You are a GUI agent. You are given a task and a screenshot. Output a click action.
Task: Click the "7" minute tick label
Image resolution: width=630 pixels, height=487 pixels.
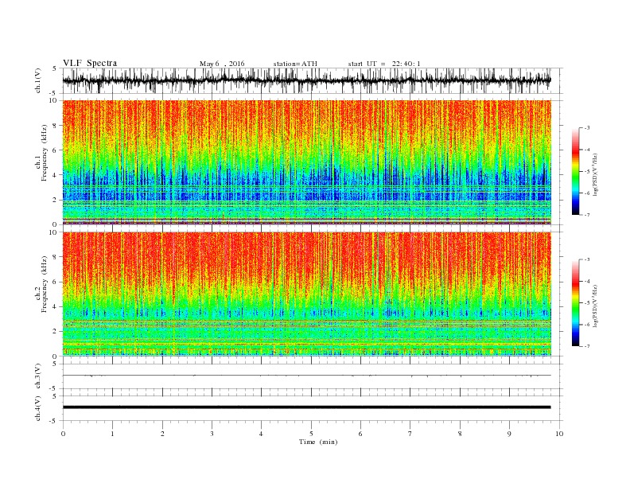click(x=410, y=434)
